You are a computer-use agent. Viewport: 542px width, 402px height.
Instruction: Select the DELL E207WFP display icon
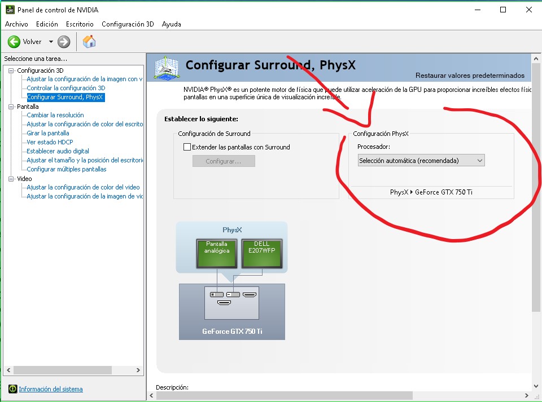[261, 253]
